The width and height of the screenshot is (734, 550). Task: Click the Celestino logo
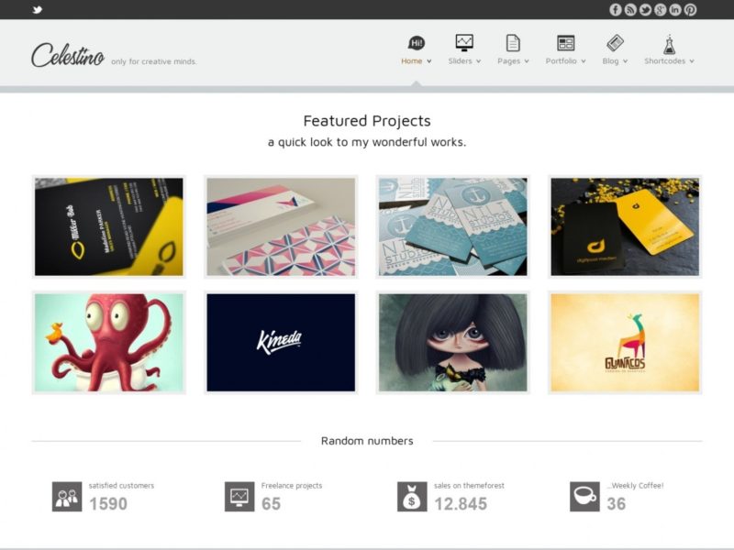[x=66, y=53]
